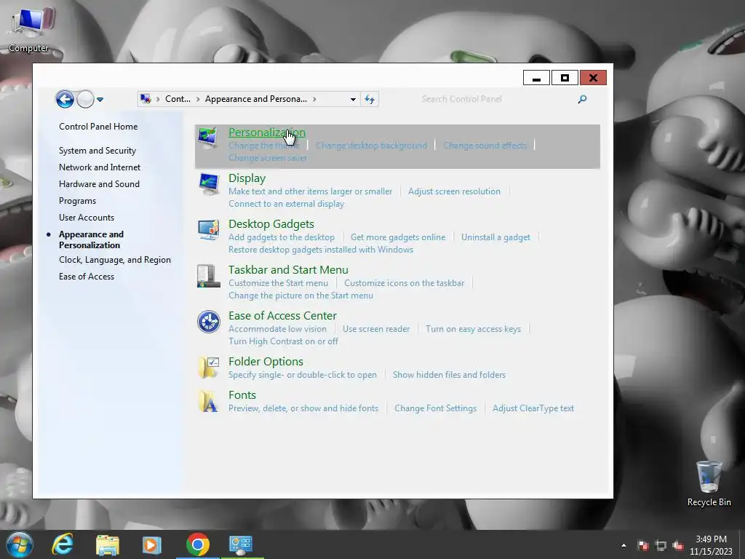Image resolution: width=745 pixels, height=559 pixels.
Task: Open the Recycle Bin desktop icon
Action: (x=709, y=484)
